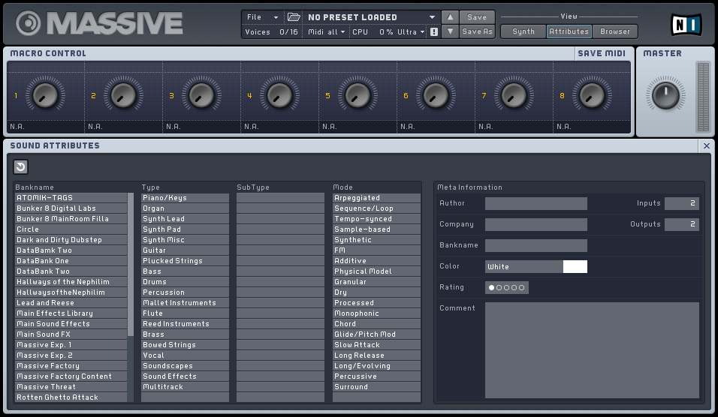Click macro control knob 4

279,95
